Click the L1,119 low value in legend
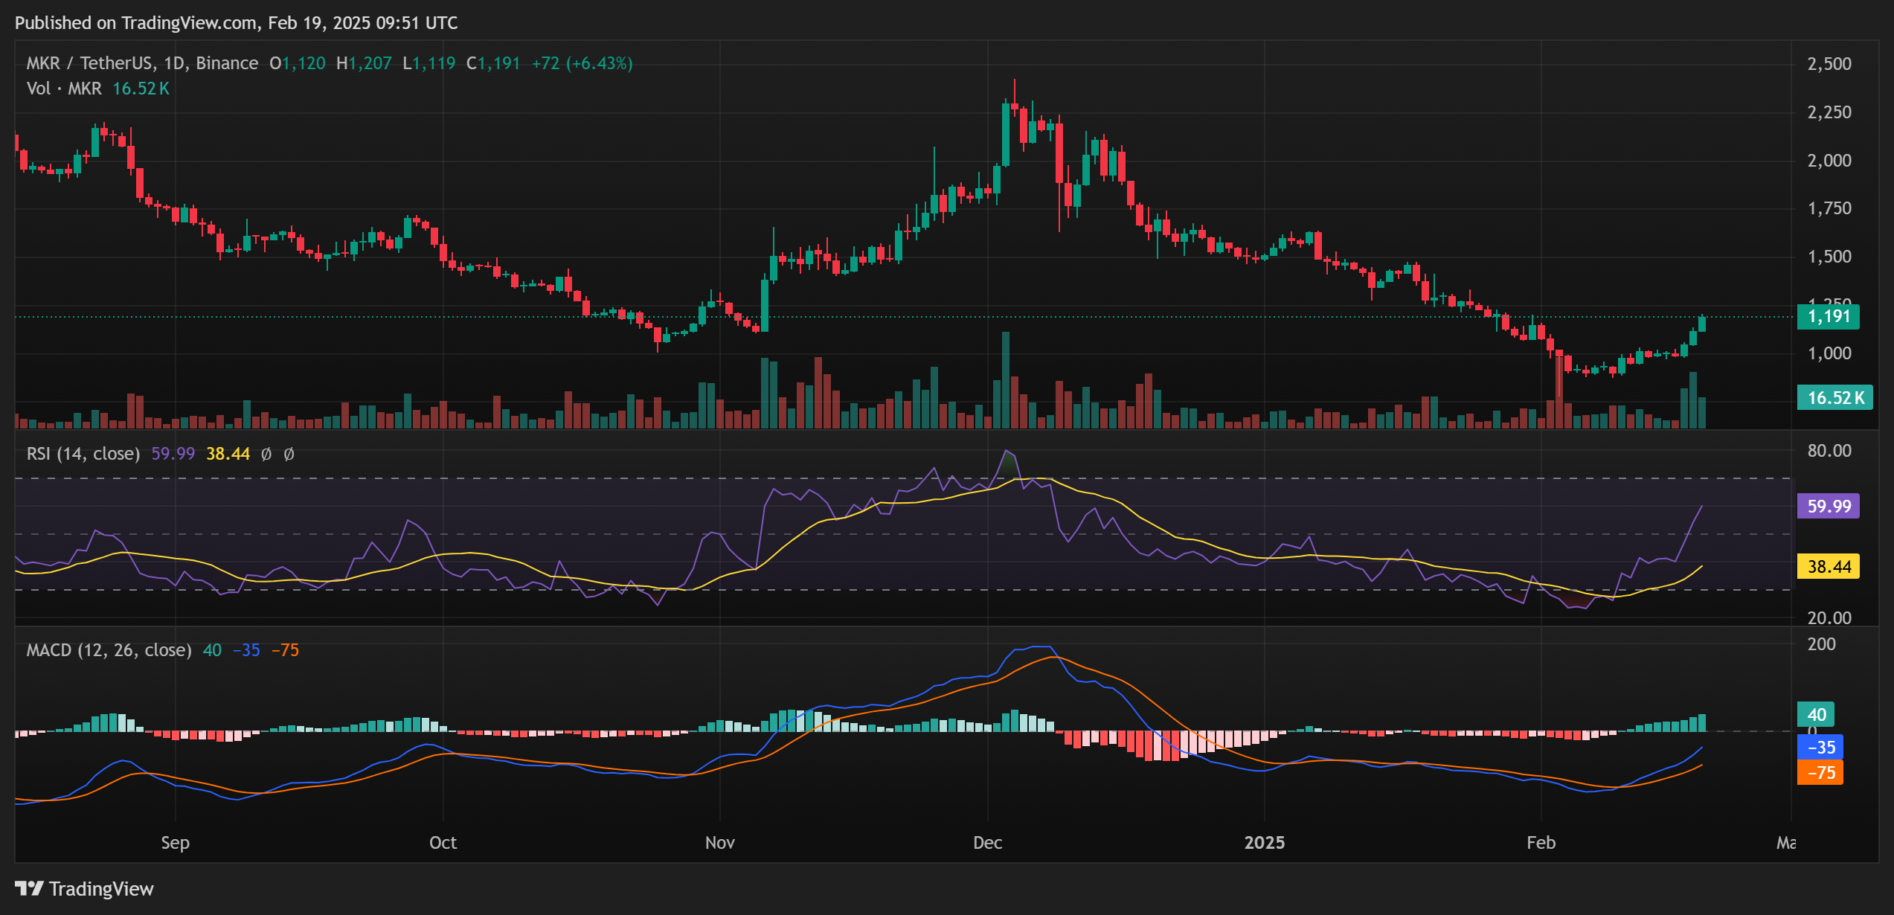This screenshot has width=1894, height=915. click(429, 63)
